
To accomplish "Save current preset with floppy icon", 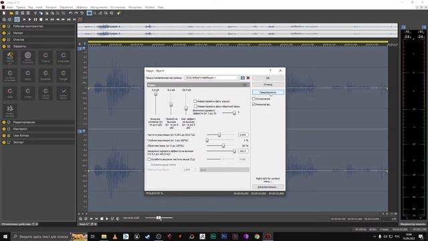I will [243, 78].
